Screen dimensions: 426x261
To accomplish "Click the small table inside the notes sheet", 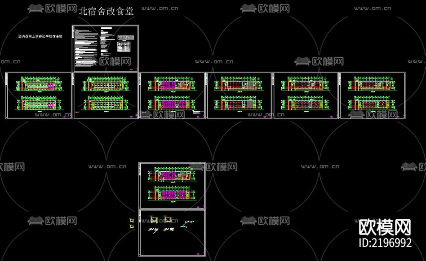I will (x=124, y=46).
